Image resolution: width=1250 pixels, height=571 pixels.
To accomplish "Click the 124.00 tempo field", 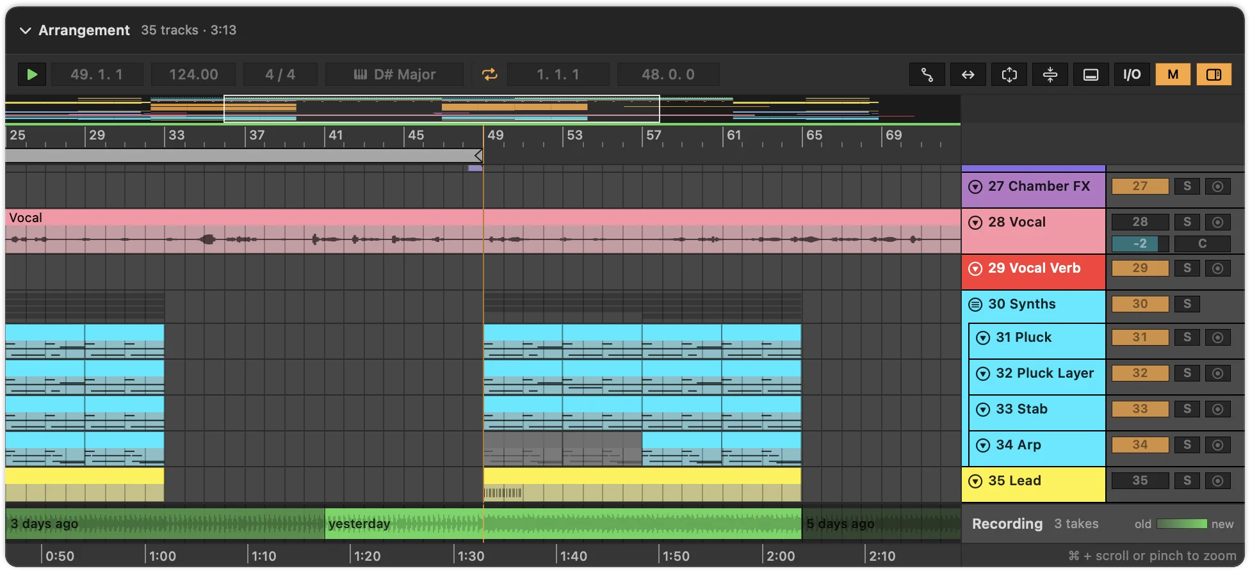I will pos(193,74).
